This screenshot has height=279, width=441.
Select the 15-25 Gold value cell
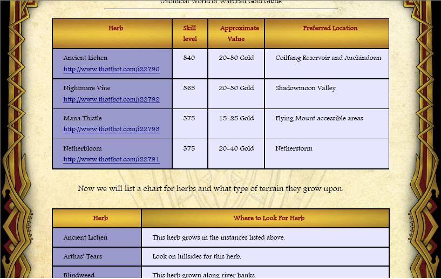click(236, 119)
